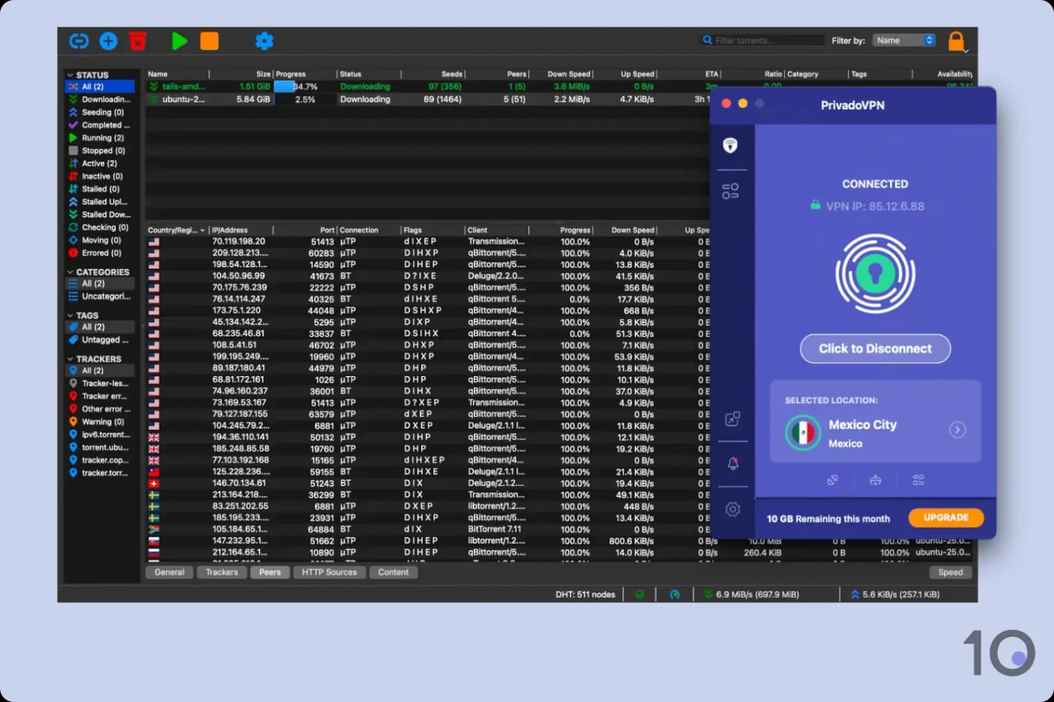Click the Speed button
1054x702 pixels.
click(950, 572)
